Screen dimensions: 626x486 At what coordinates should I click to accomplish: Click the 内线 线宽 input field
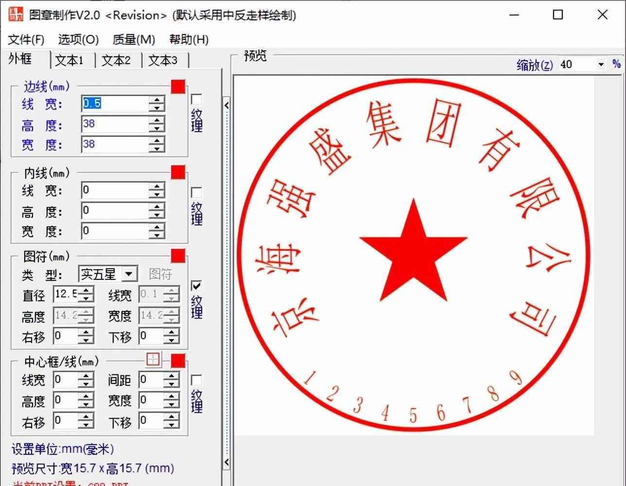pos(115,190)
